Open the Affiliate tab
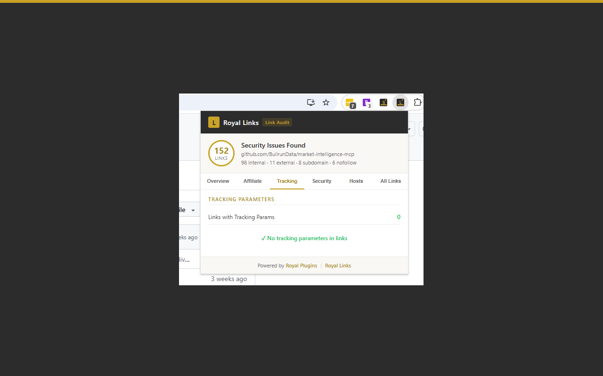 click(253, 181)
